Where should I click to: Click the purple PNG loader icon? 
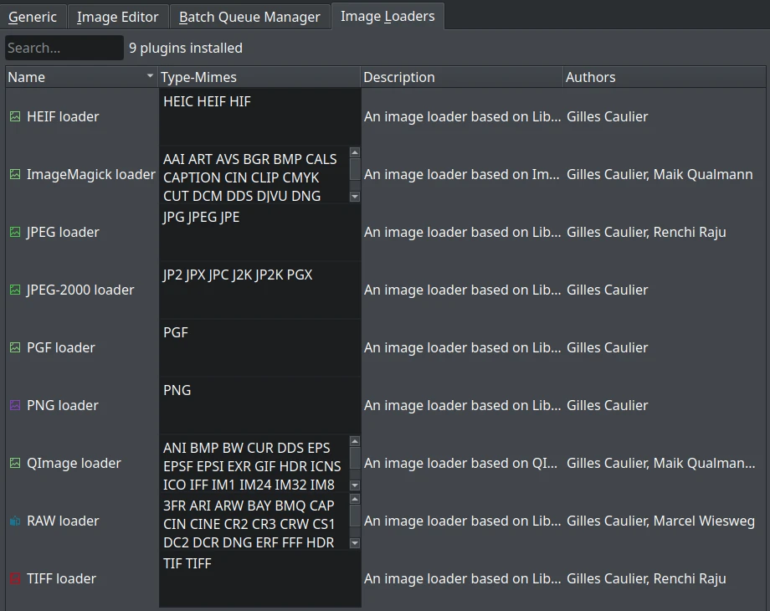15,405
